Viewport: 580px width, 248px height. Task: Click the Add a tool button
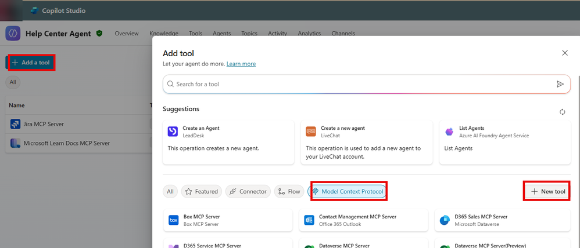31,63
